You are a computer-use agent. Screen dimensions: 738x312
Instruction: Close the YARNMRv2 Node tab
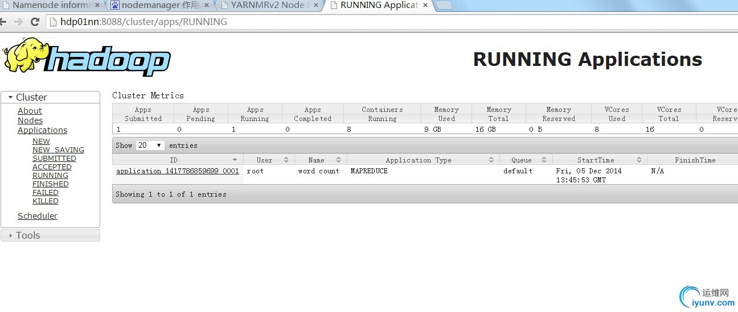[315, 5]
